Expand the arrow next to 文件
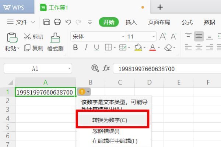 (33, 22)
